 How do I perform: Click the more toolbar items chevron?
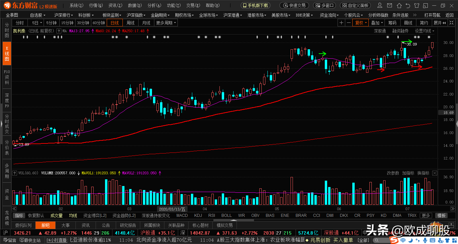click(415, 15)
